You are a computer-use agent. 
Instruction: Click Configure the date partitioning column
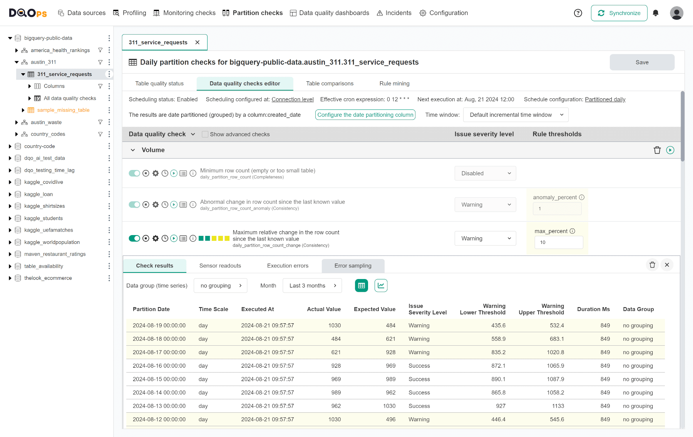365,115
